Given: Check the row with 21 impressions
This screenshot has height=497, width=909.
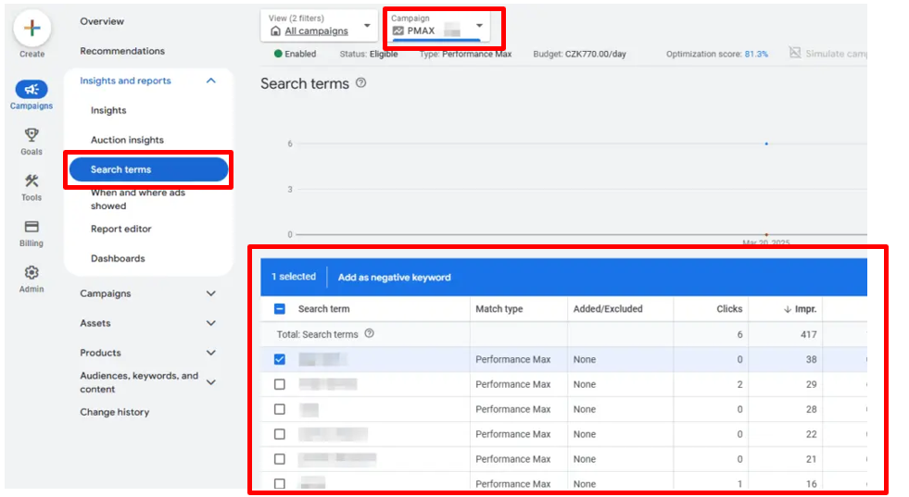Looking at the screenshot, I should pos(280,459).
